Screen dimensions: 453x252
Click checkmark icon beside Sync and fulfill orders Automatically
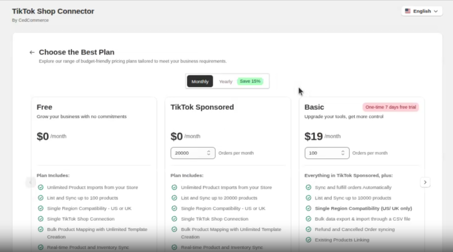coord(308,188)
